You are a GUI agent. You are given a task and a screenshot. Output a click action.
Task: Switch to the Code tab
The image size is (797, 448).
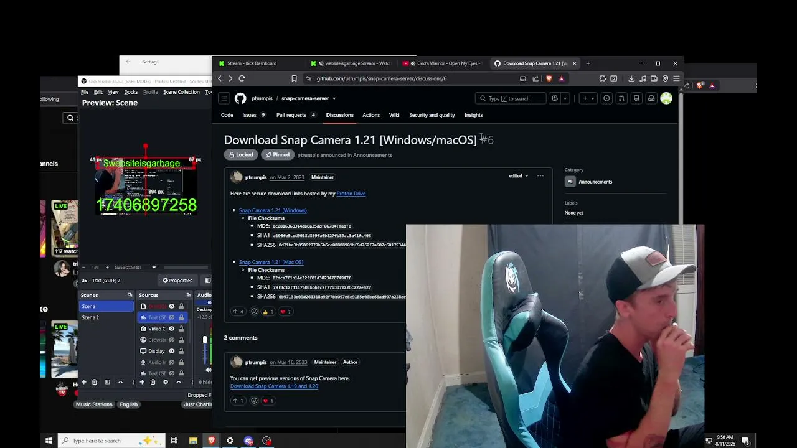(227, 115)
